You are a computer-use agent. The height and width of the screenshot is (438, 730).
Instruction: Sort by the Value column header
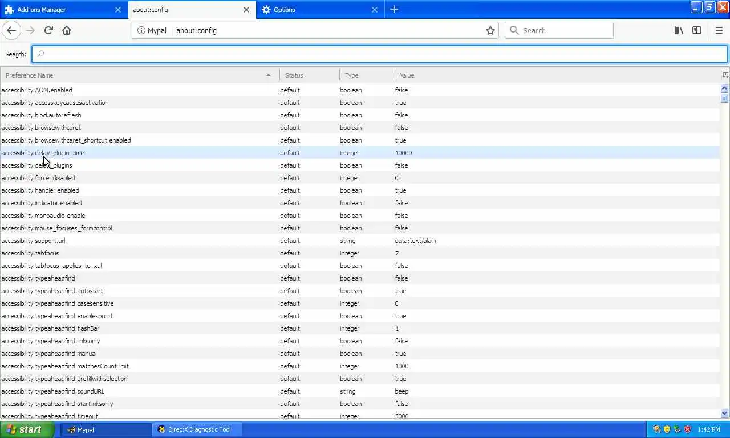(558, 75)
